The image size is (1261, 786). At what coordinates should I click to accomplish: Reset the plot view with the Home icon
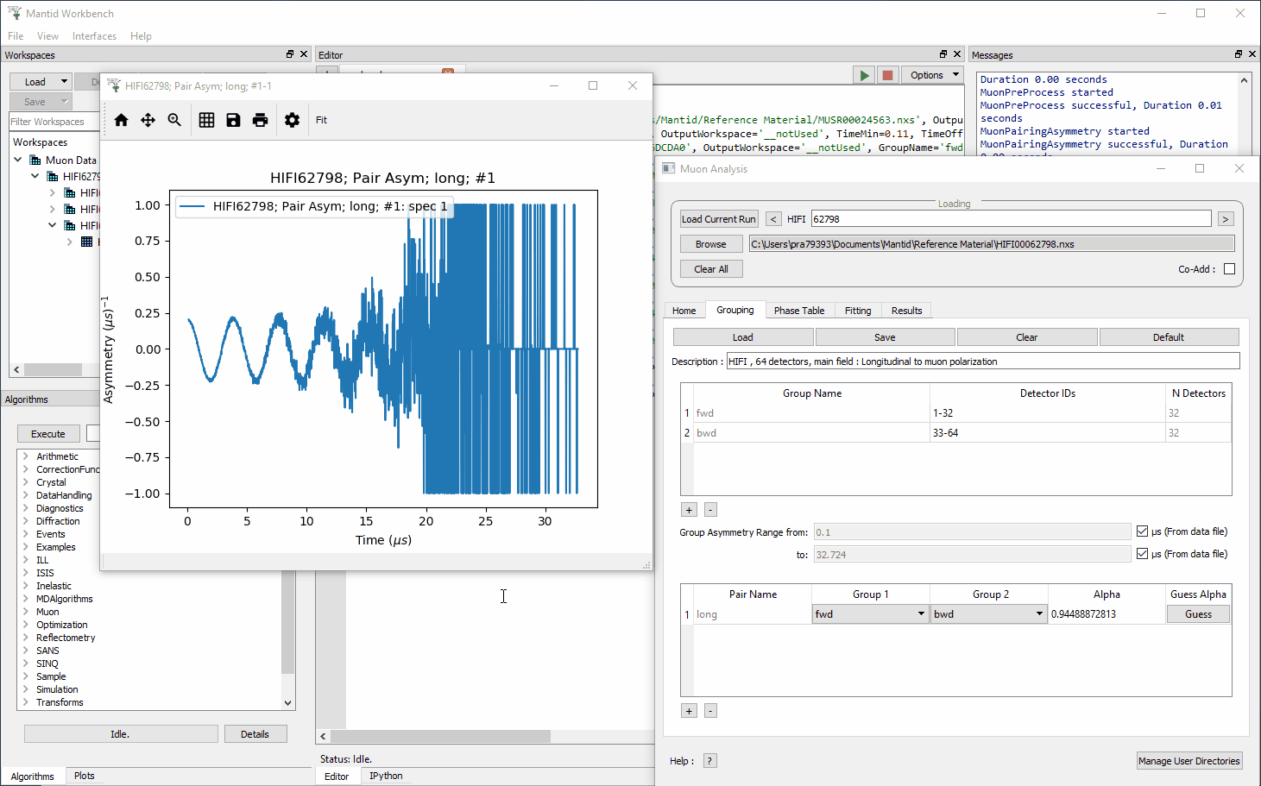pos(121,120)
